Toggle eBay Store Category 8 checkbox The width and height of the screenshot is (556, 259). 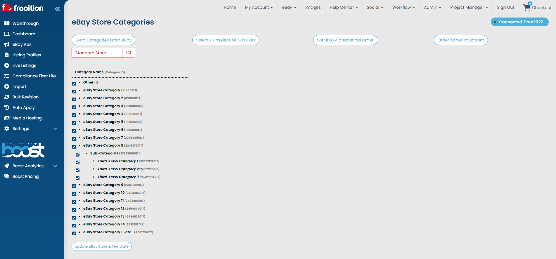(x=74, y=147)
